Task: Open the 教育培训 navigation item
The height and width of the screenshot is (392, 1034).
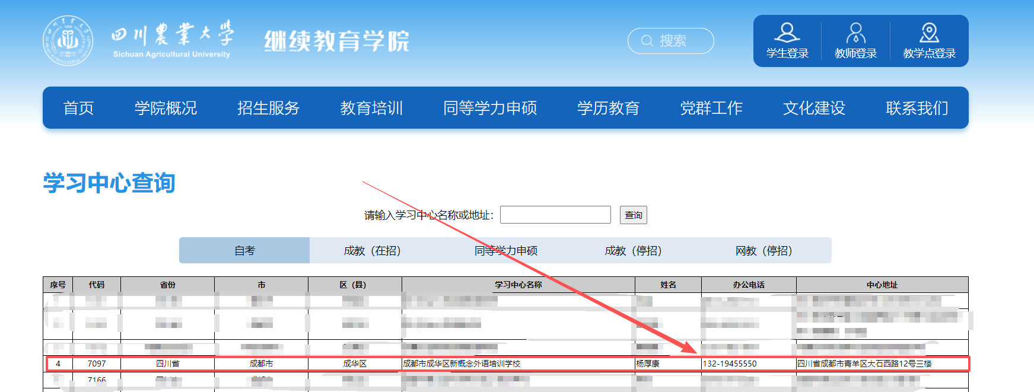Action: [371, 108]
